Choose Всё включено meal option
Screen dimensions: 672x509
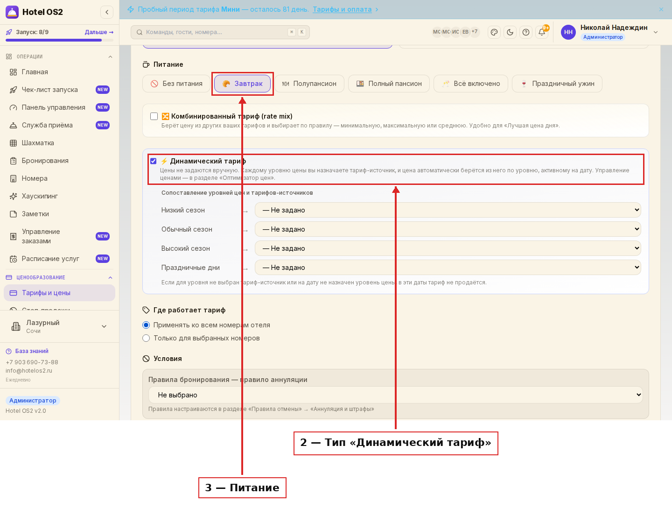[471, 84]
